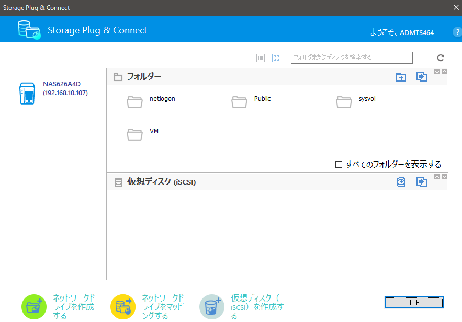The height and width of the screenshot is (322, 462).
Task: Click ネットワークドライブを作成する text link
Action: 74,307
